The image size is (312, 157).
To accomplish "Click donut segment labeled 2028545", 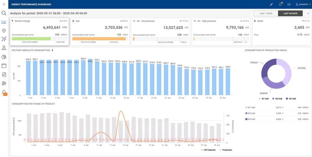I will 273,84.
